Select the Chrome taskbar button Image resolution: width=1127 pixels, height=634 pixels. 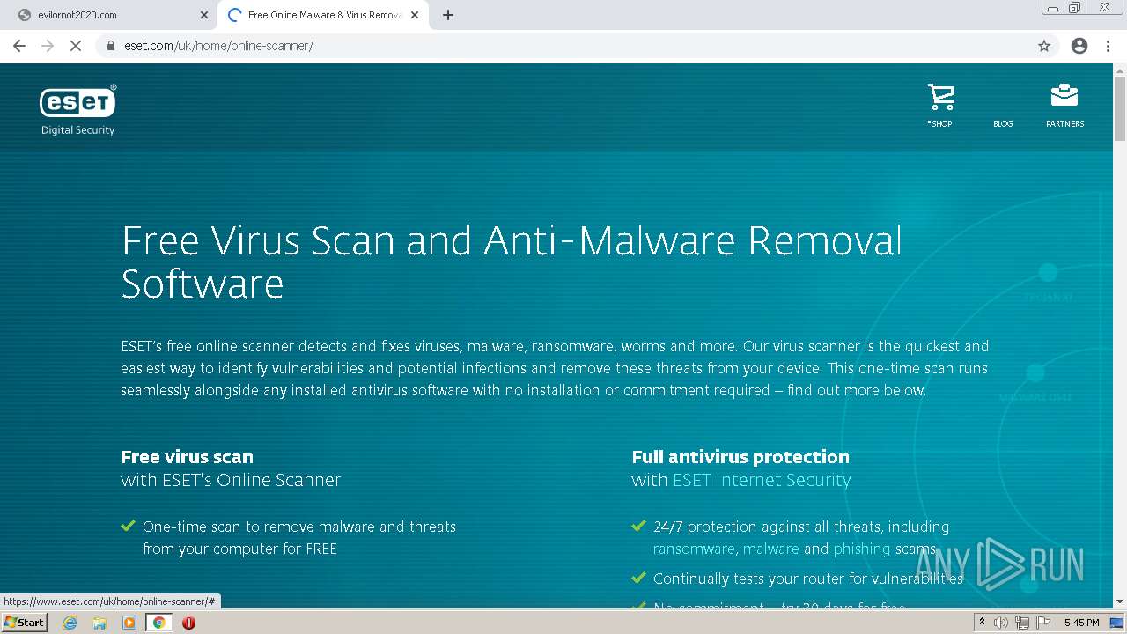(159, 623)
